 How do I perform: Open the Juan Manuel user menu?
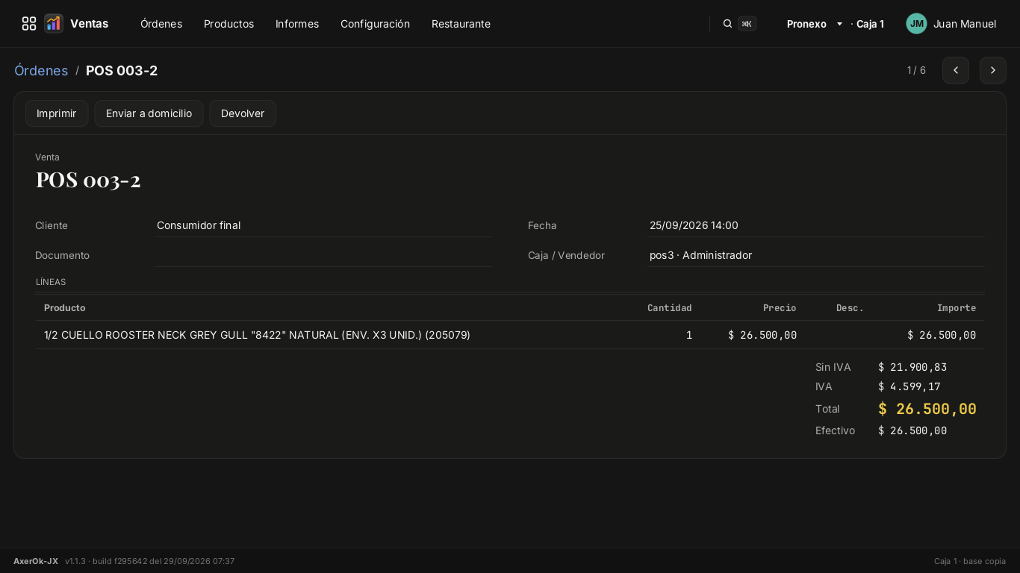(965, 24)
